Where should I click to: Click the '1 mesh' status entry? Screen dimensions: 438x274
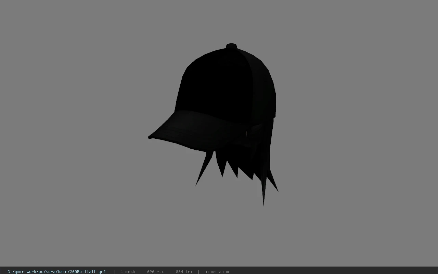(x=128, y=272)
